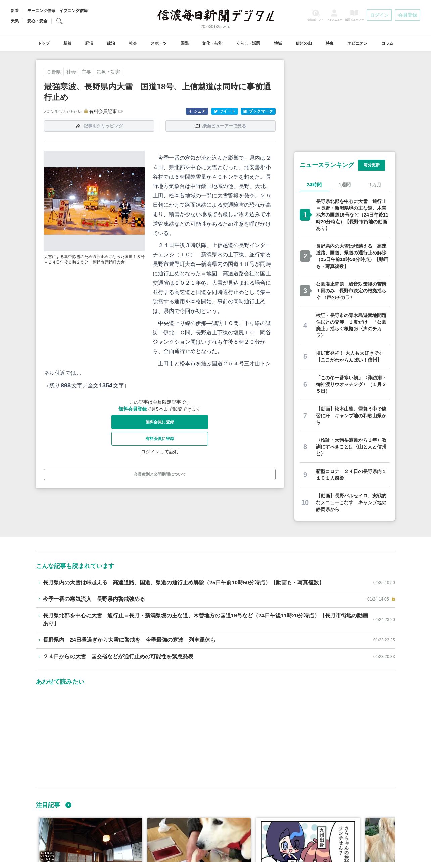Click the 毎分更新 badge
Screen dimensions: 431x862
[x=372, y=165]
